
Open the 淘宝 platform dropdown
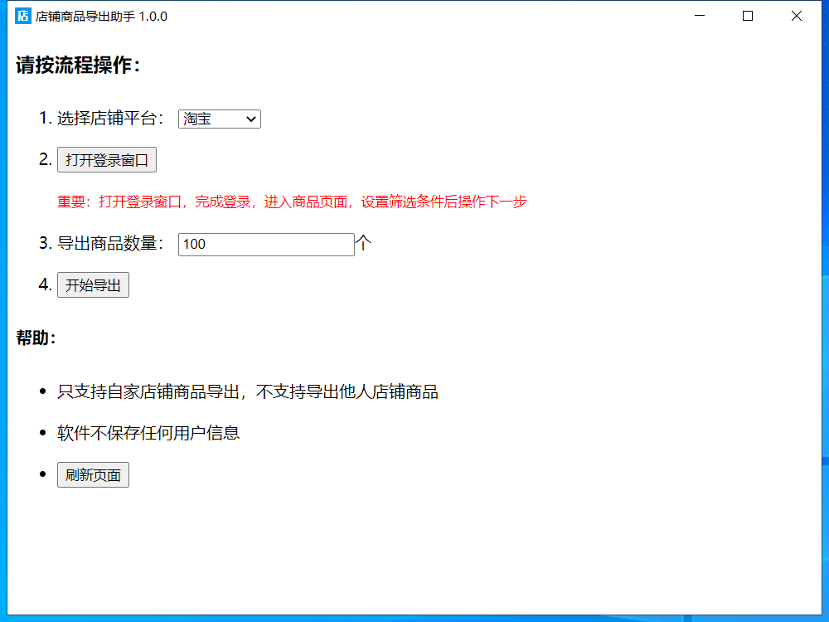[x=220, y=119]
